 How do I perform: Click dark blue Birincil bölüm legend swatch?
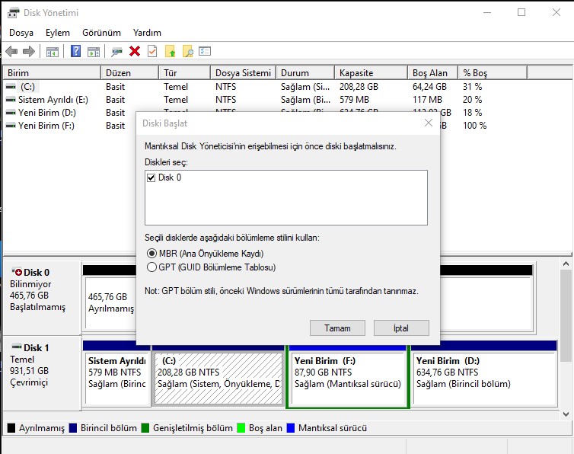(x=73, y=427)
